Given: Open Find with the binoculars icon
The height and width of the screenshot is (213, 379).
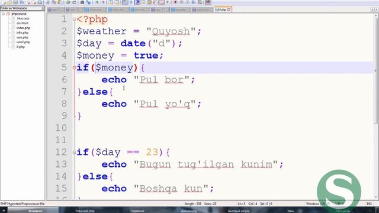Looking at the screenshot, I should point(82,2).
